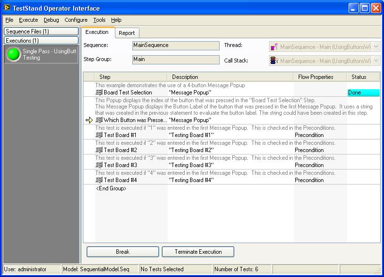Select the Test Board #1 step name
This screenshot has height=277, width=384.
coord(120,135)
